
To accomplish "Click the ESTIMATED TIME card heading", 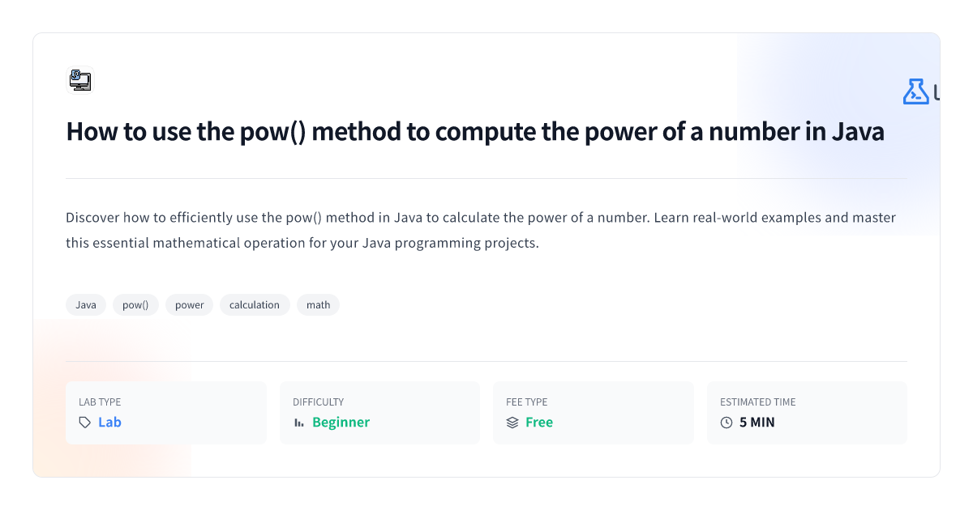I will 758,402.
